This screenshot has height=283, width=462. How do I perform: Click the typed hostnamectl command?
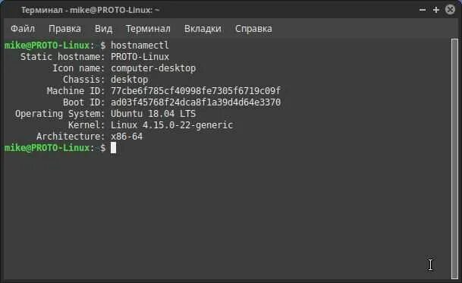[140, 46]
